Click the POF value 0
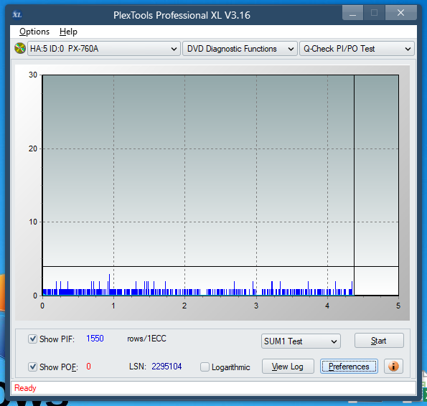 88,367
